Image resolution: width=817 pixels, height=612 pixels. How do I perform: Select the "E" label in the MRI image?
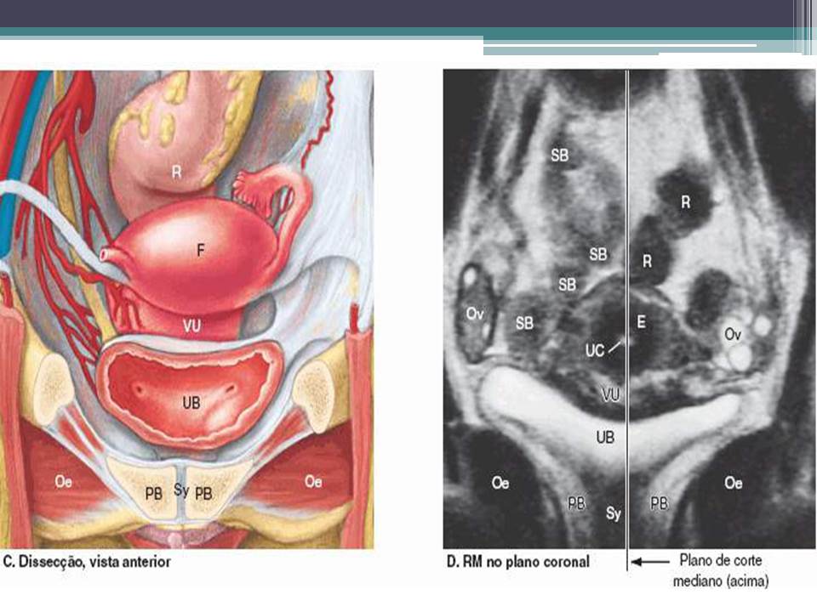[642, 322]
